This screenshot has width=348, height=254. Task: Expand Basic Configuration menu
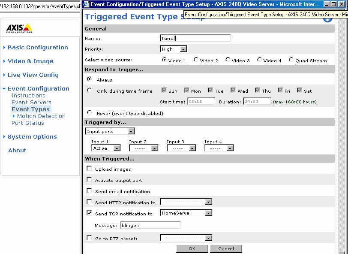click(x=38, y=48)
